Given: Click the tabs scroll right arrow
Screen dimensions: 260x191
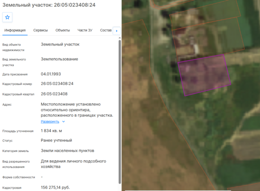Looking at the screenshot, I should 117,31.
